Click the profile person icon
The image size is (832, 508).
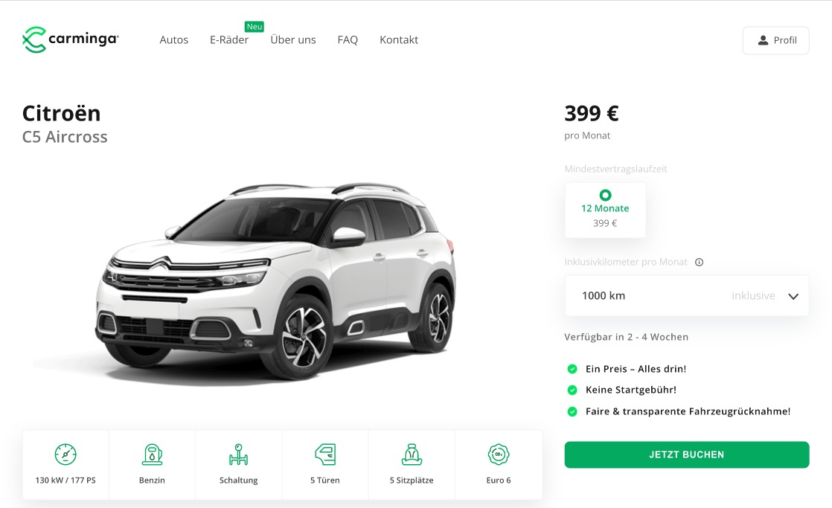pos(763,40)
